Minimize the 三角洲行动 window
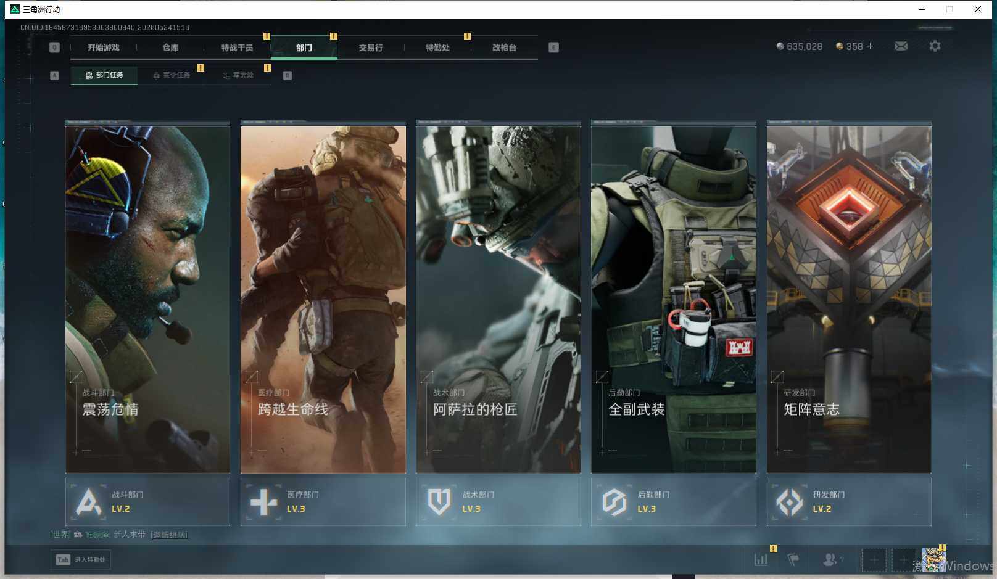The height and width of the screenshot is (579, 997). (921, 9)
